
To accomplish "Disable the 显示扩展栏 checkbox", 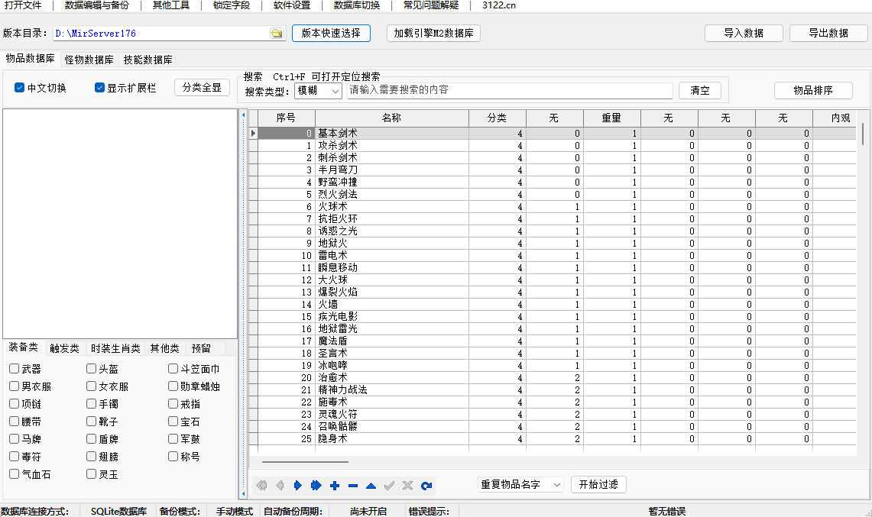I will (99, 88).
